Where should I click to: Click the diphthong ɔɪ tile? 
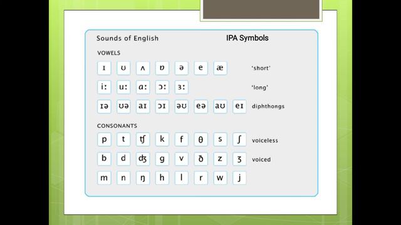[x=162, y=106]
